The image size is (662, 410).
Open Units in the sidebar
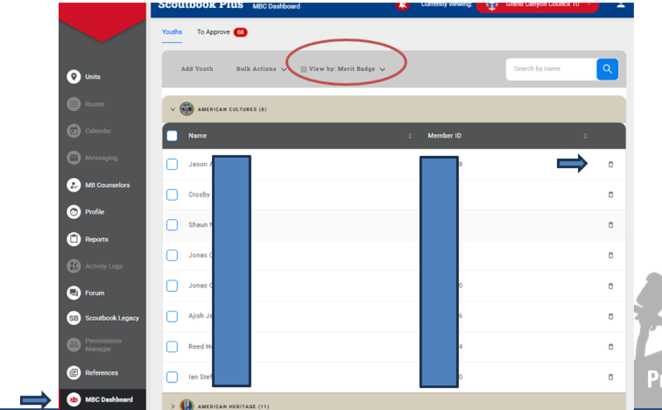pyautogui.click(x=84, y=77)
